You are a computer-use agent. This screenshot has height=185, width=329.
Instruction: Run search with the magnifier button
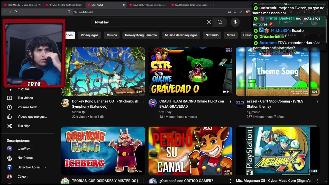(220, 22)
